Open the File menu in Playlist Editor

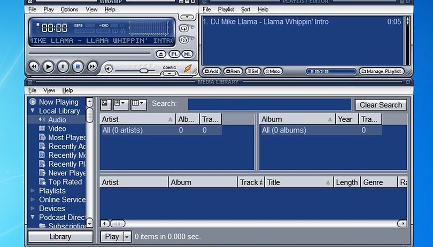206,10
